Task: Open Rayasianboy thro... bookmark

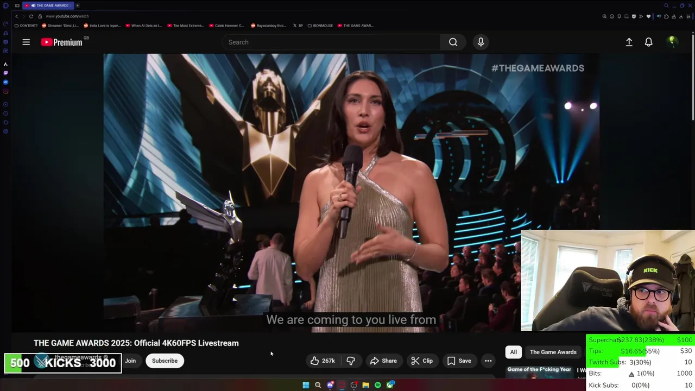Action: click(x=269, y=26)
